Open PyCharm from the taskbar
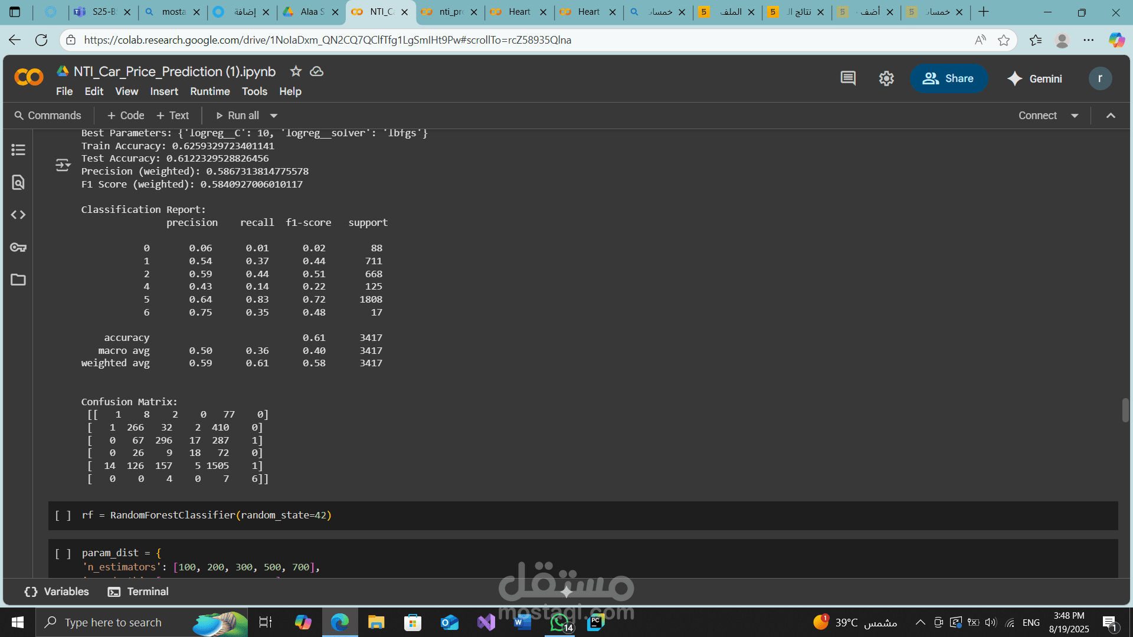Viewport: 1133px width, 637px height. pos(596,622)
